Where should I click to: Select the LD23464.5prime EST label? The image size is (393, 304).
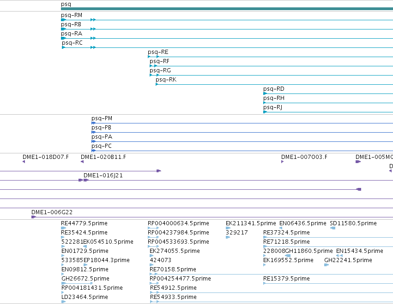tap(85, 297)
